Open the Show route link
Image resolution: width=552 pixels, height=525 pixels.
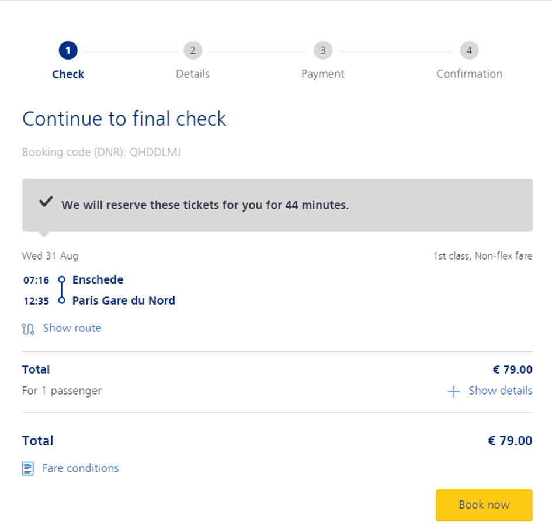tap(72, 328)
